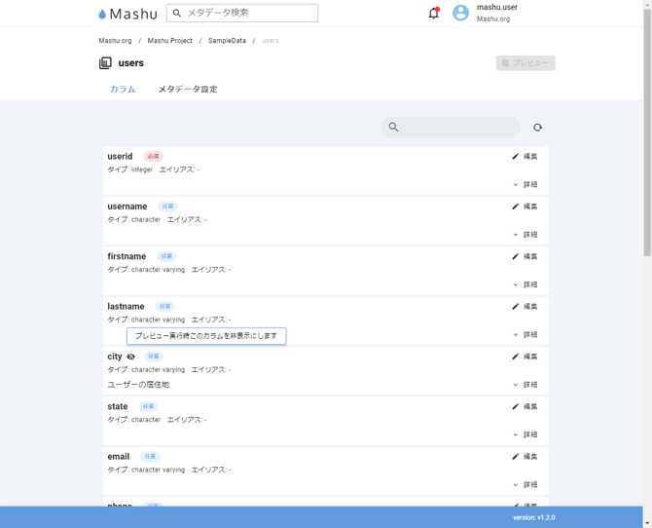The image size is (652, 528).
Task: Switch to the メタデータ設定 tab
Action: [x=188, y=89]
